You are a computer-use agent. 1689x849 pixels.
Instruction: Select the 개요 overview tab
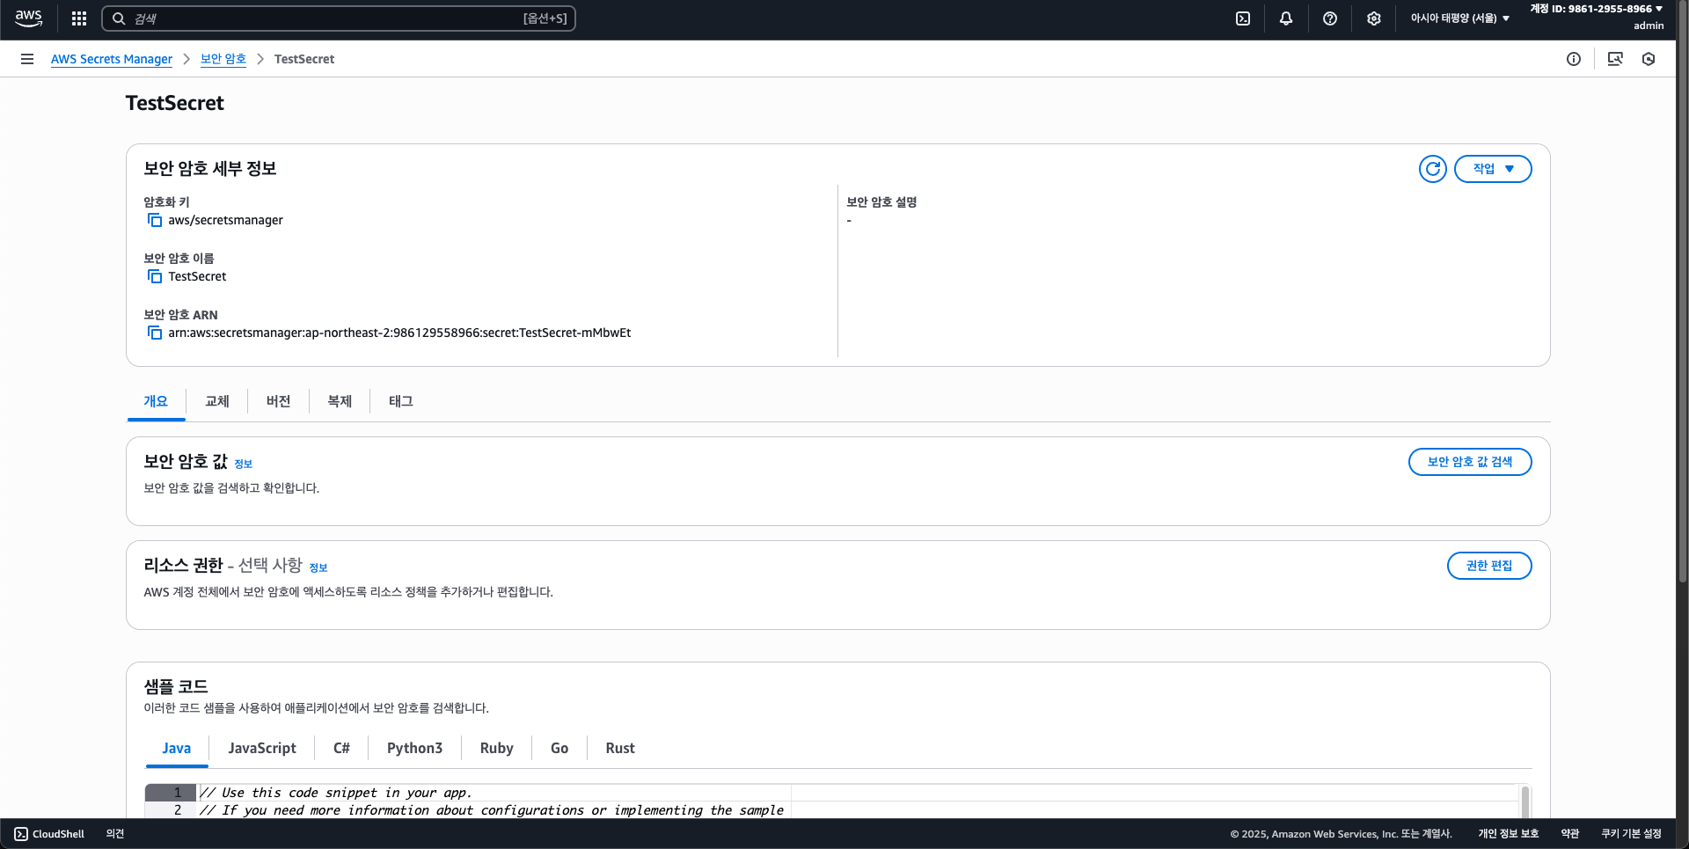(x=156, y=401)
